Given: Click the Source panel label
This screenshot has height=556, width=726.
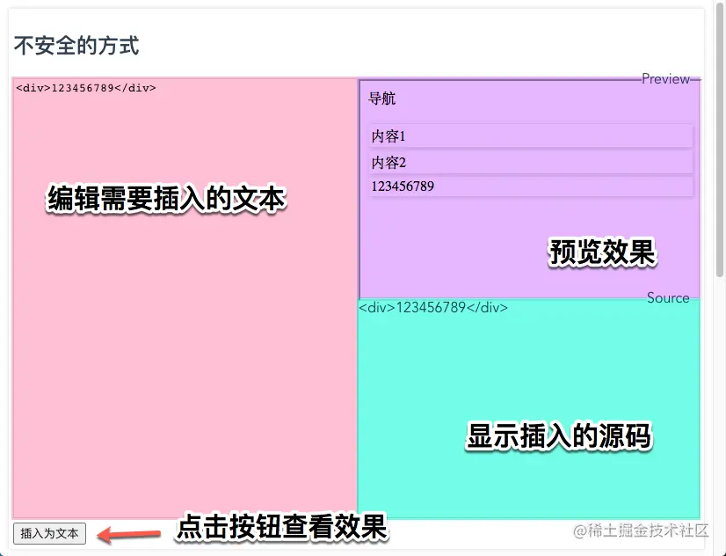Looking at the screenshot, I should [x=670, y=297].
